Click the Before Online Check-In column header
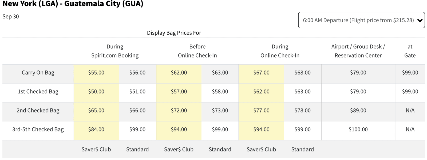The image size is (427, 160). coord(197,51)
